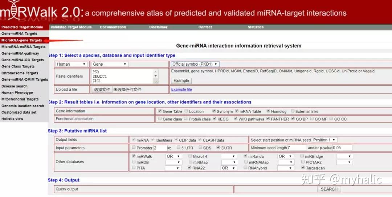Click the Minimum seed length field

point(297,148)
